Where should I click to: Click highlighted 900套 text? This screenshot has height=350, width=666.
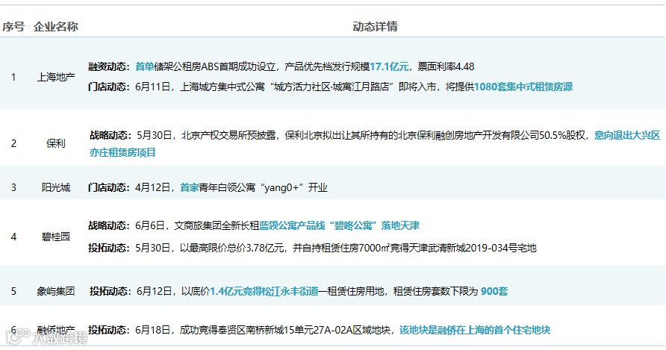[x=494, y=291]
